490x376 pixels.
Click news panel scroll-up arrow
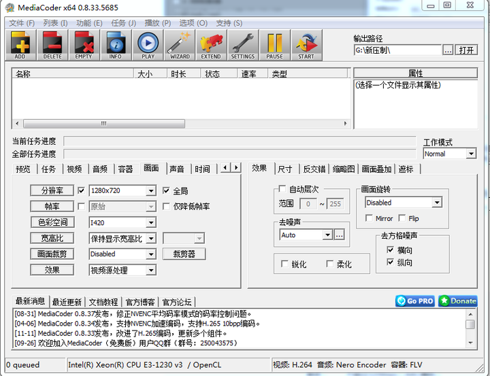(470, 314)
